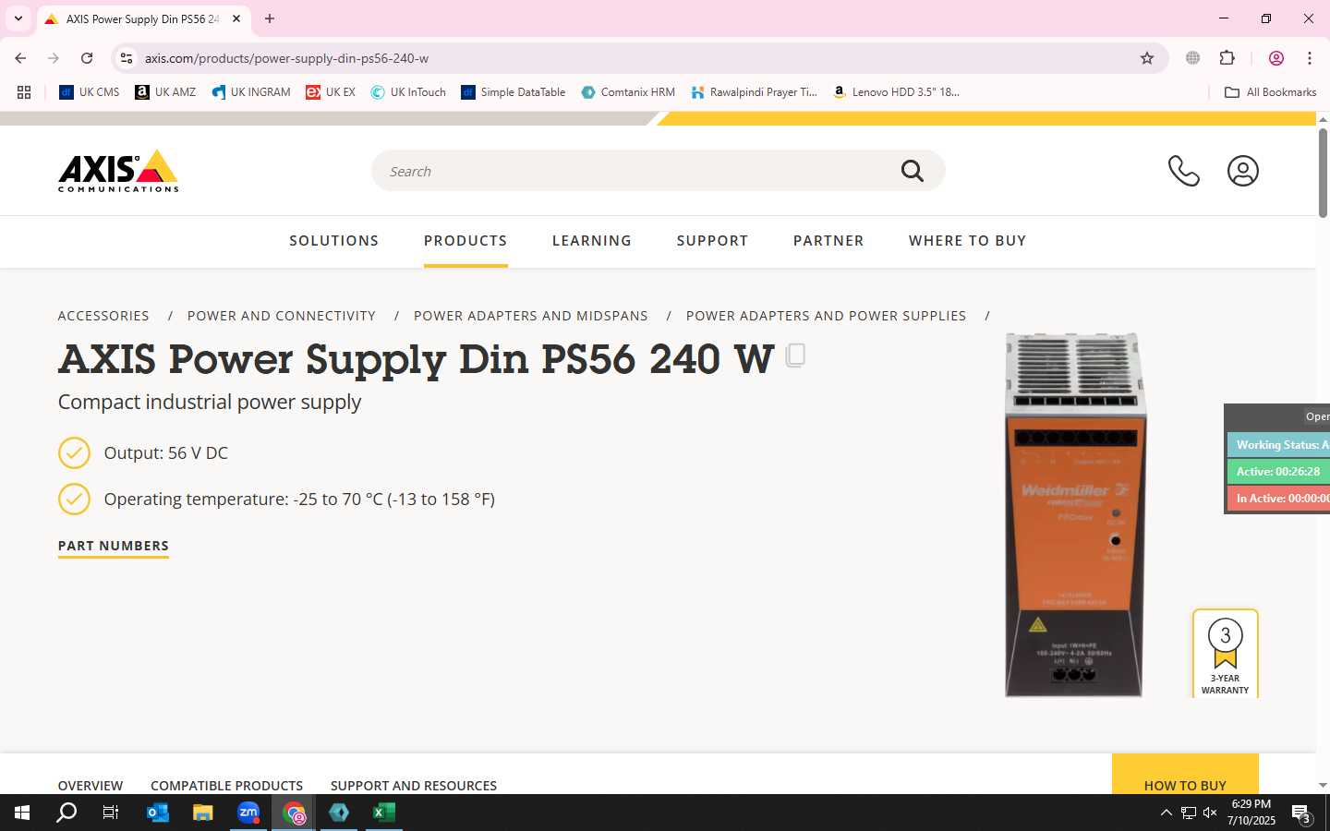This screenshot has height=831, width=1330.
Task: Copy product name icon next to title
Action: 795,355
